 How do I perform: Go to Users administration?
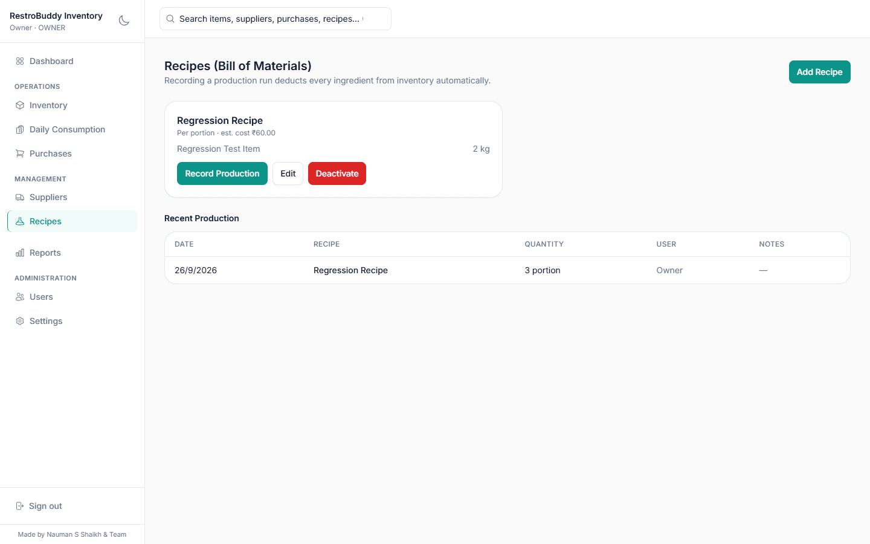point(72,297)
